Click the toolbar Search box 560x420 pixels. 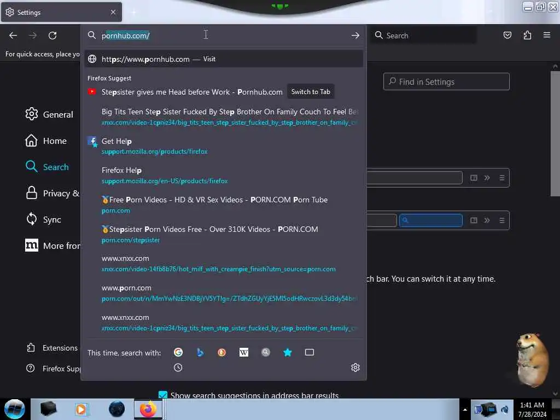coord(423,36)
